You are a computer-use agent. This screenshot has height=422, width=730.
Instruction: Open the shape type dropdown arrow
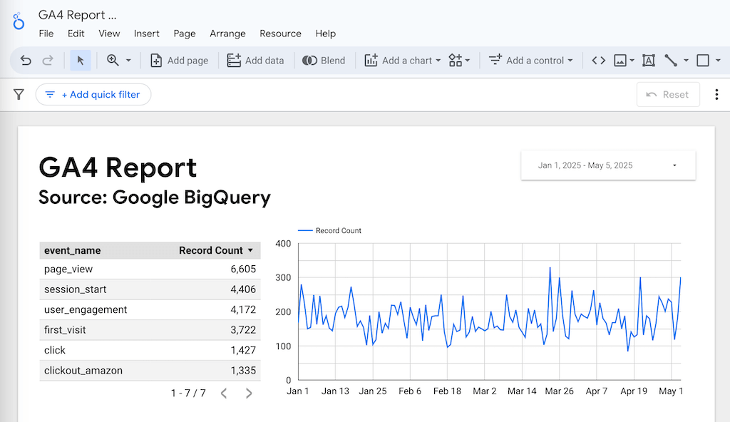click(x=718, y=61)
